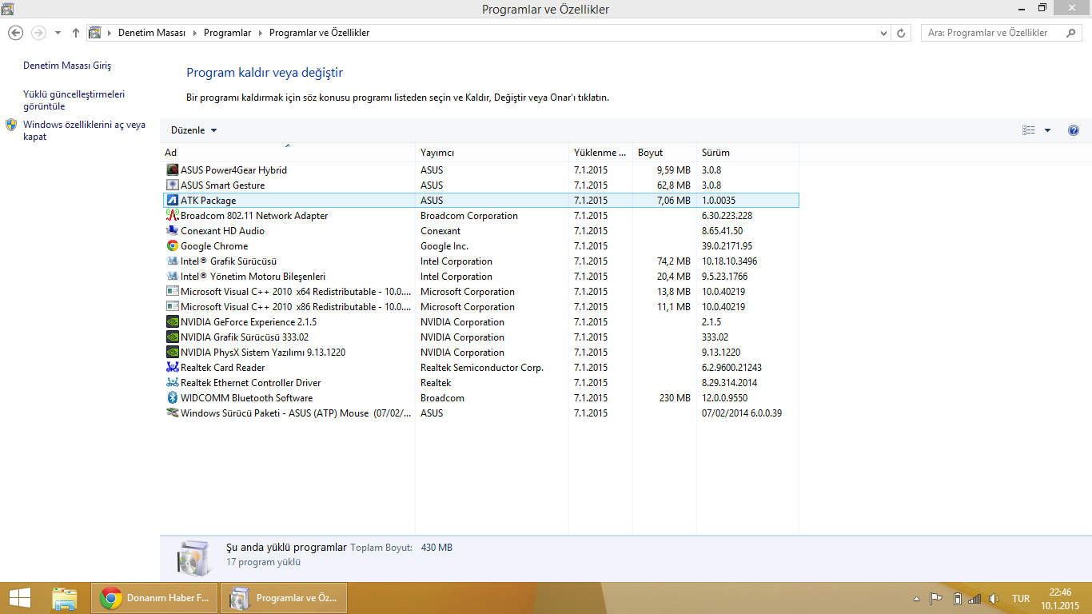Select the 62,8 MB size cell

(673, 185)
